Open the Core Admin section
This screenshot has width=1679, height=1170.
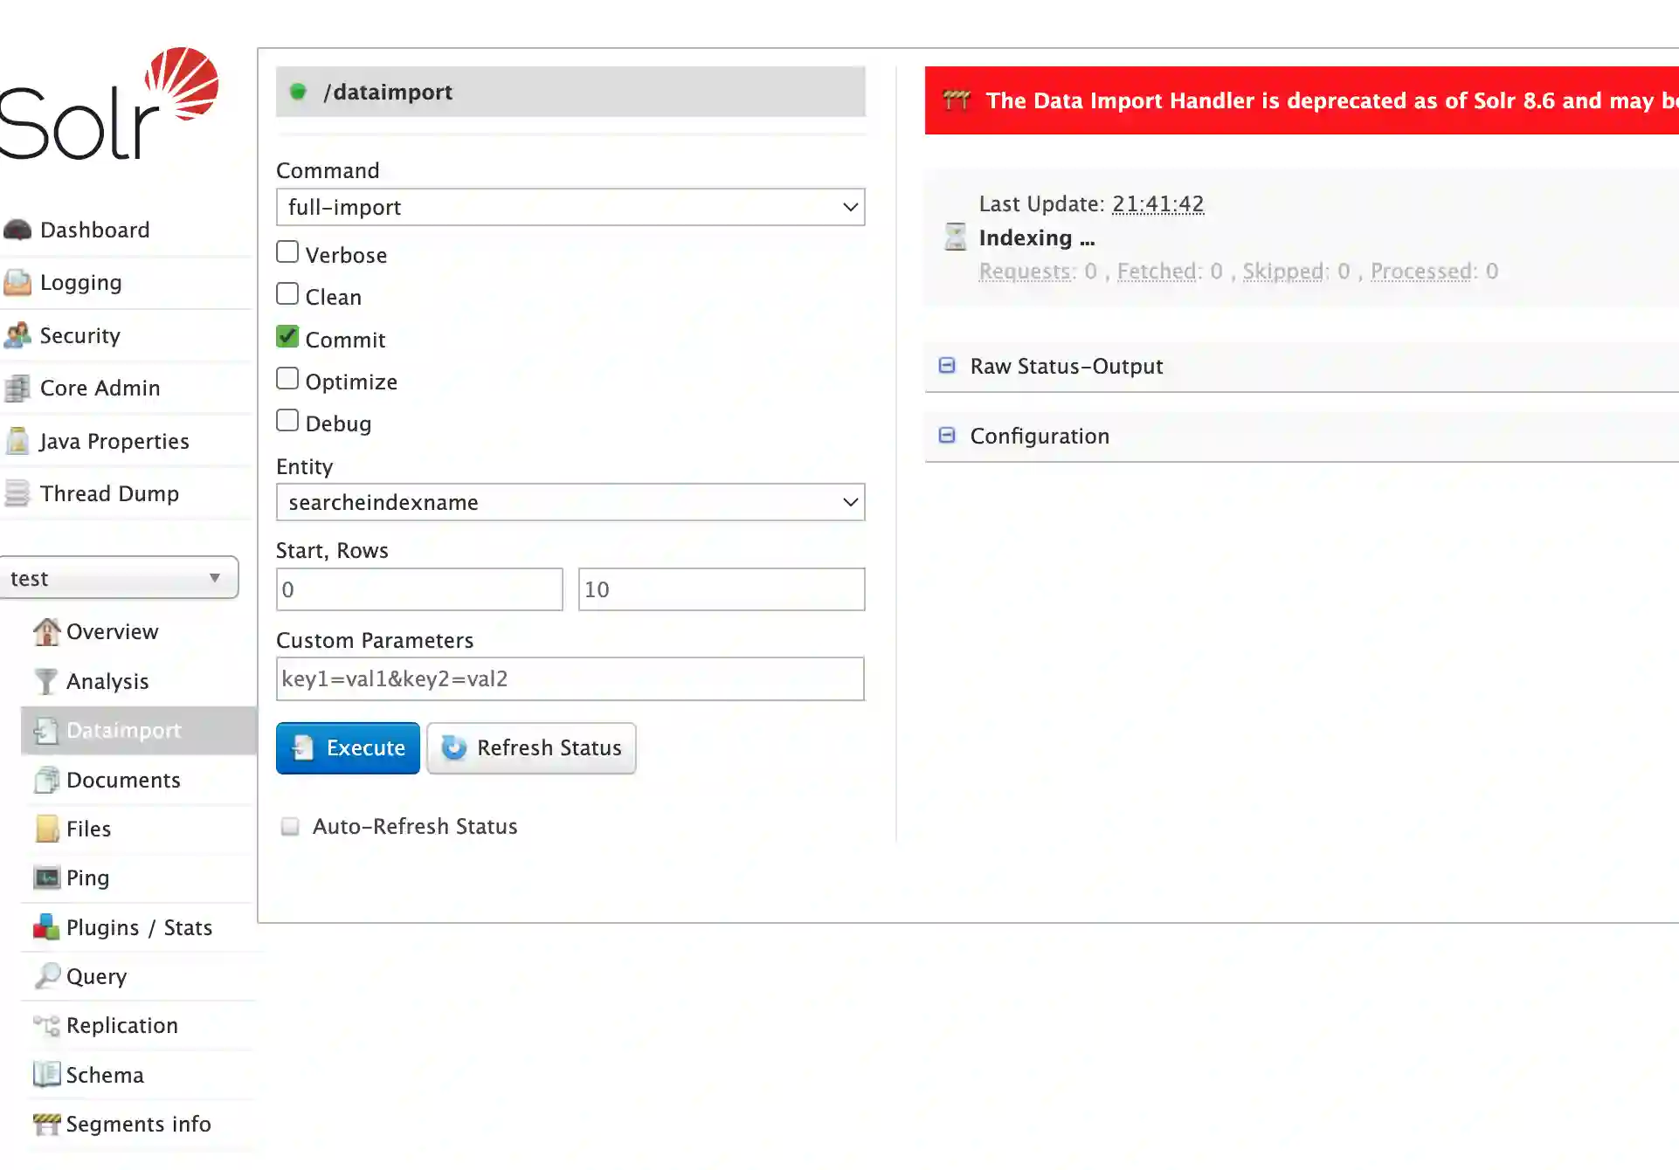click(100, 388)
